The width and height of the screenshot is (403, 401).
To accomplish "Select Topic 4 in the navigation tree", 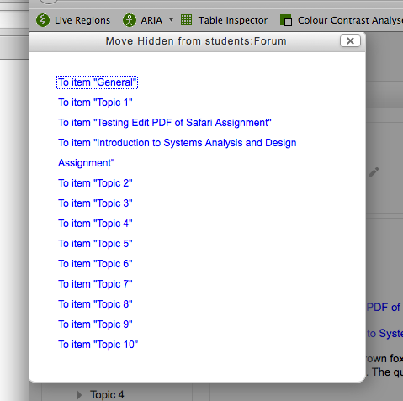I will [107, 395].
